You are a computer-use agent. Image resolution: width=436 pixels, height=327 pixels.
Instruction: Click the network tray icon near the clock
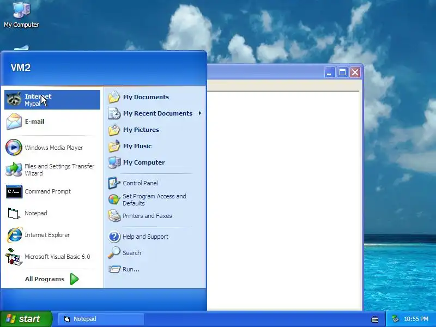(395, 319)
